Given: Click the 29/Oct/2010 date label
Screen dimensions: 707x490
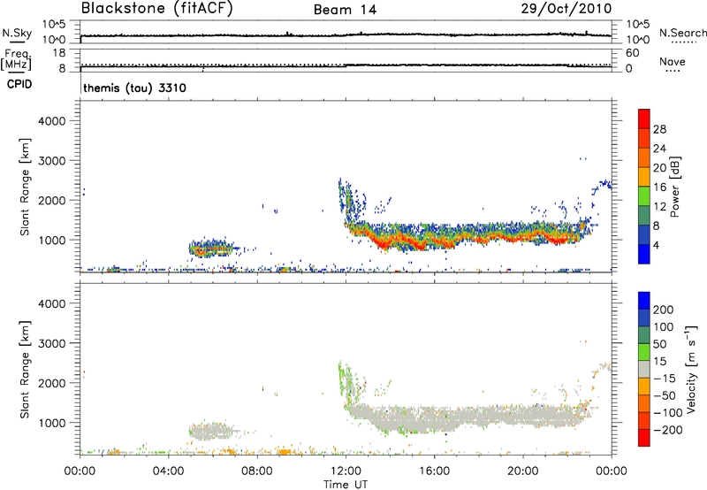Looking at the screenshot, I should (566, 9).
